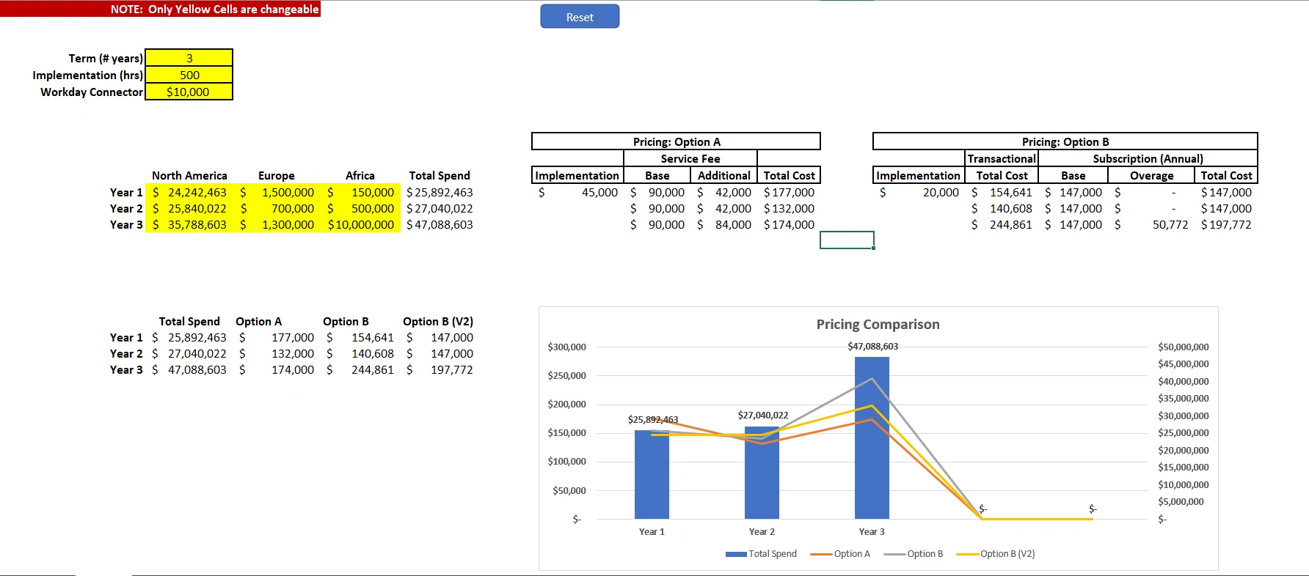The width and height of the screenshot is (1309, 576).
Task: Click the 'Subscription (Annual)' header cell
Action: coord(1148,158)
